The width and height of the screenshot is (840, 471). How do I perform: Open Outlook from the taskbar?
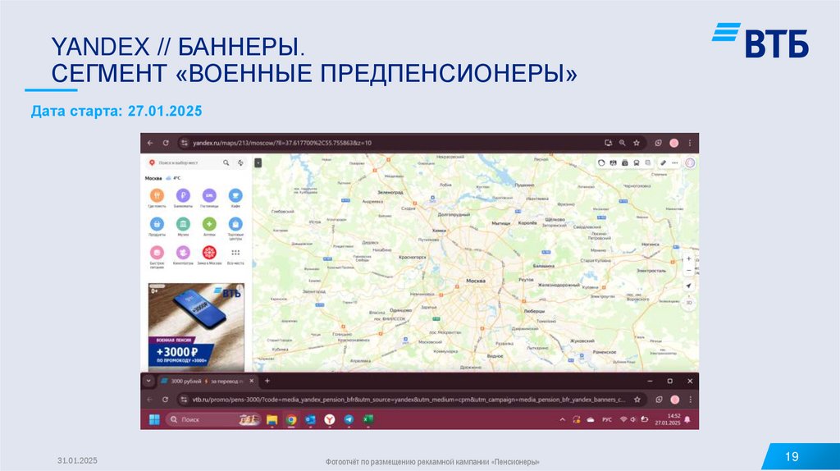click(310, 419)
